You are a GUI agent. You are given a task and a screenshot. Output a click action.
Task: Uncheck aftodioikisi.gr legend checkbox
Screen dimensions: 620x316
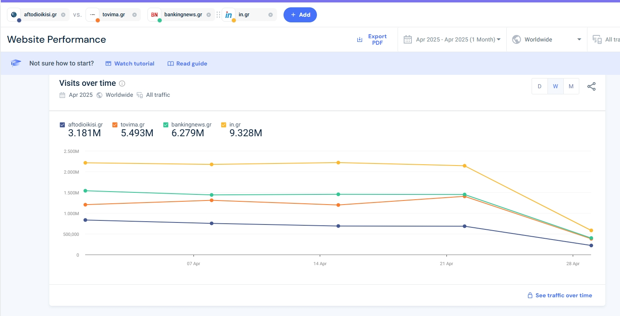coord(62,125)
